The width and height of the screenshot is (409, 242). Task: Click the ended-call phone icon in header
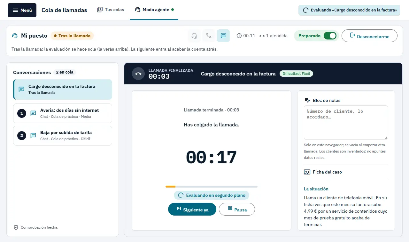(x=138, y=74)
